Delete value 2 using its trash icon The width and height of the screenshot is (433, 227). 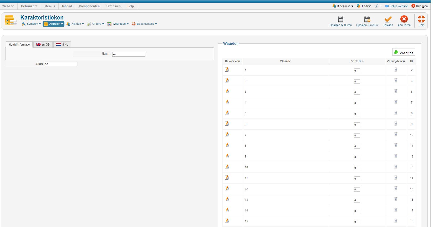[396, 80]
